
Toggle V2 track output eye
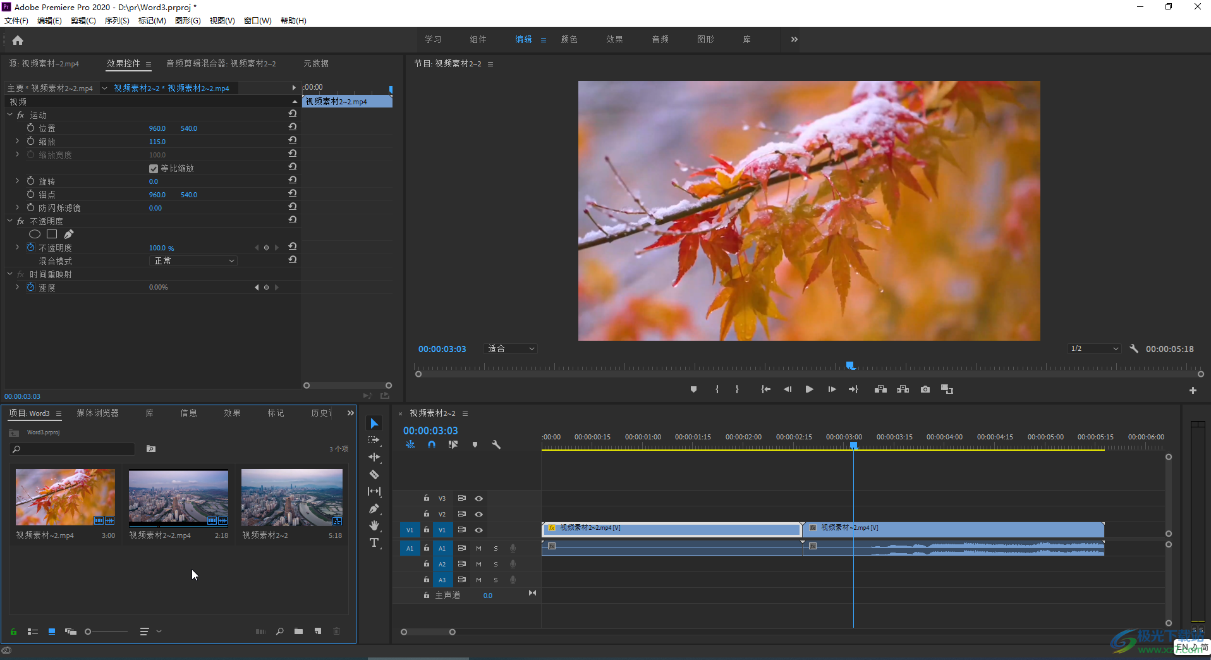[x=479, y=515]
